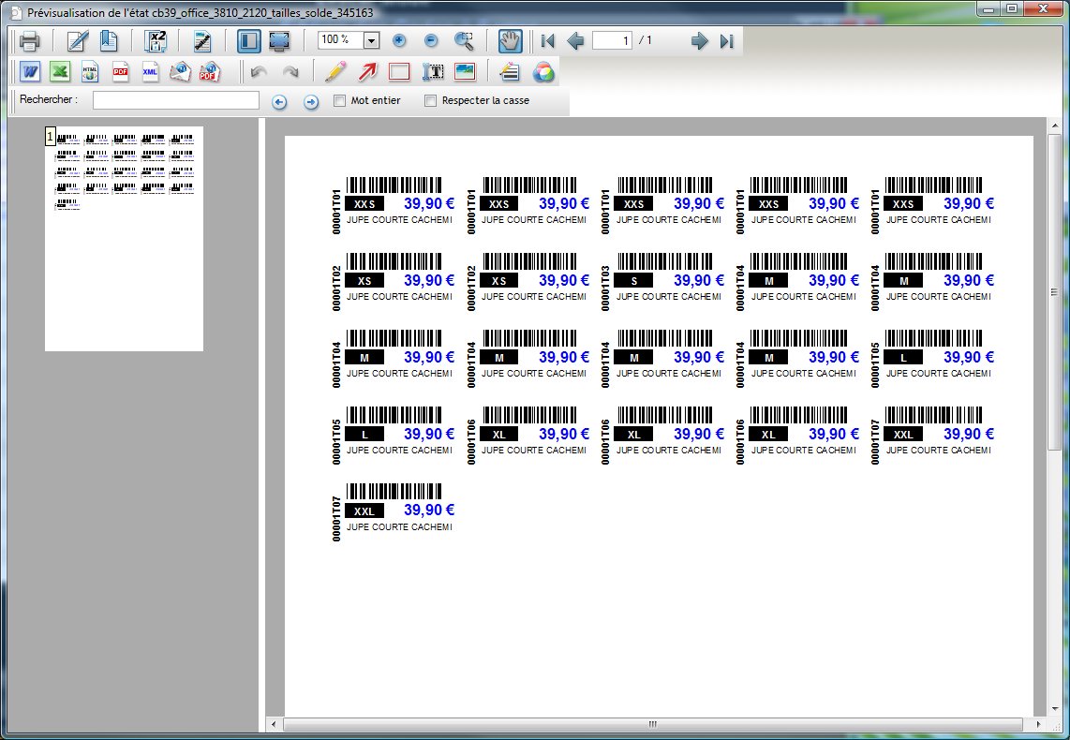Click the bookmark page icon

click(x=109, y=41)
